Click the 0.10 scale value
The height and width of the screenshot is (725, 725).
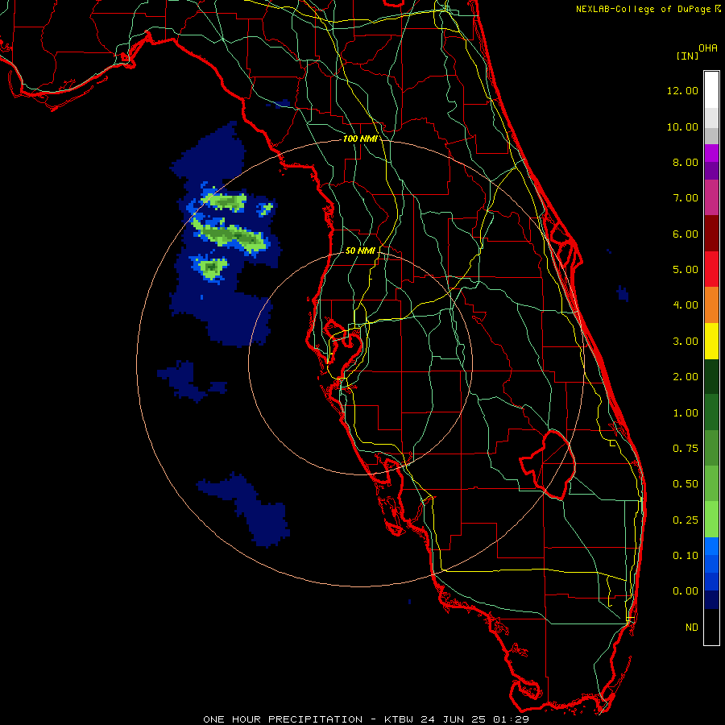(686, 556)
